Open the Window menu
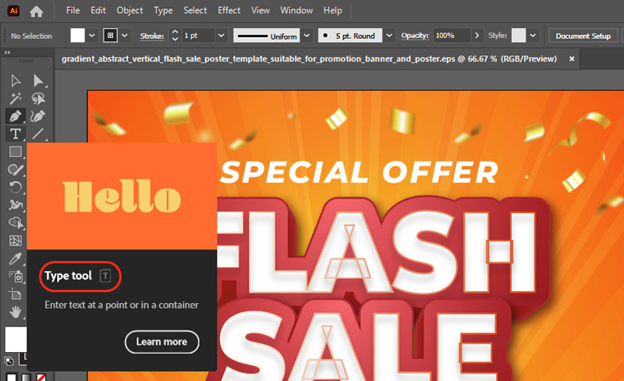624x381 pixels. click(x=296, y=10)
